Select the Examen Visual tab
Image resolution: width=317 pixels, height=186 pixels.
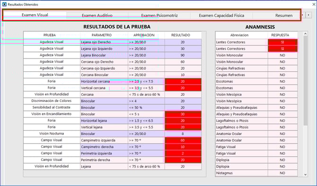coord(35,15)
